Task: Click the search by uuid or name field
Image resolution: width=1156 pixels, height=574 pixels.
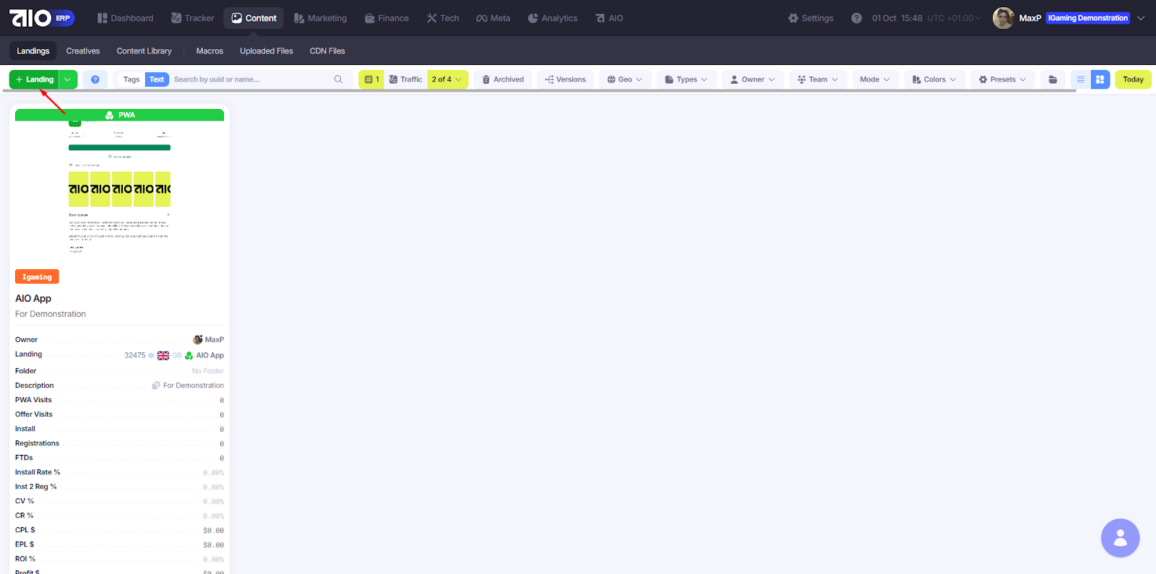Action: tap(249, 79)
